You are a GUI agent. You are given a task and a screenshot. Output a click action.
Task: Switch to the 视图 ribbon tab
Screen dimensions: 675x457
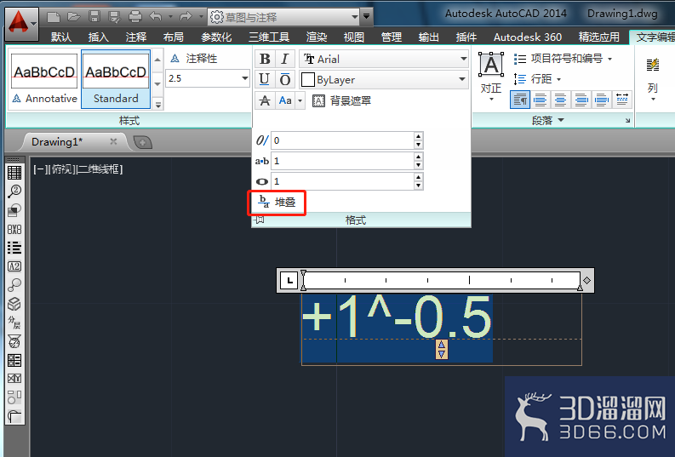coord(354,37)
